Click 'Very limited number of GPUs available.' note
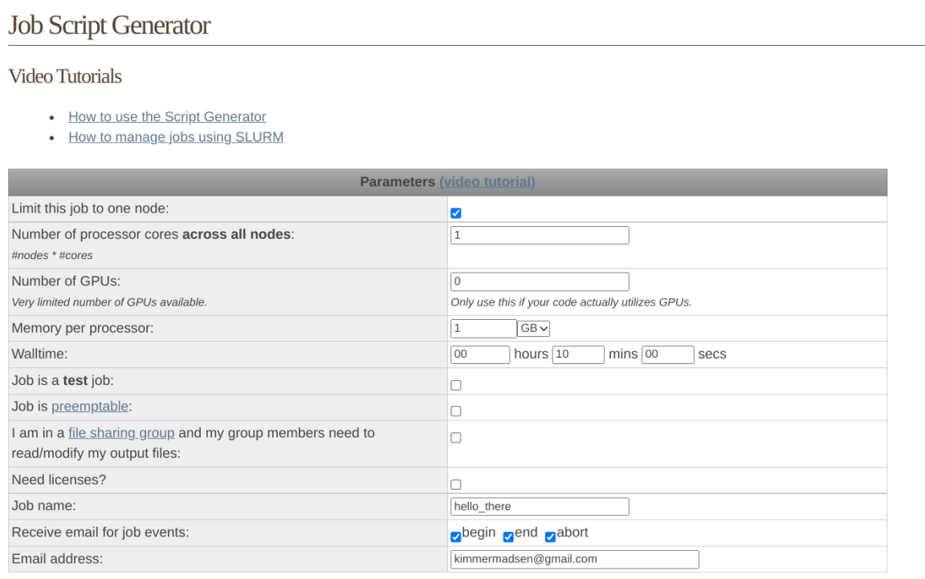 click(109, 302)
